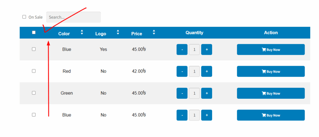The width and height of the screenshot is (319, 137).
Task: Enable the On Sale filter checkbox
Action: 24,17
